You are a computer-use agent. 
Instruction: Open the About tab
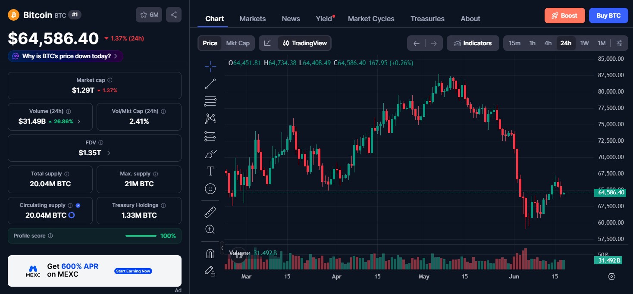pyautogui.click(x=470, y=19)
